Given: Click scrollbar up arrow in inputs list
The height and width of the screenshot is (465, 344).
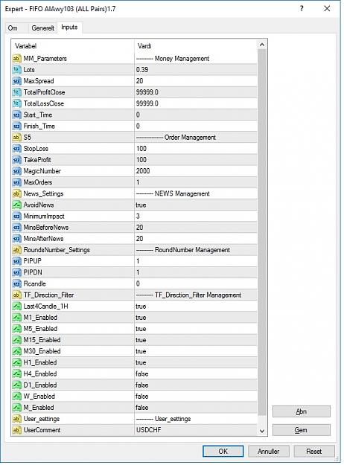Looking at the screenshot, I should [x=262, y=45].
